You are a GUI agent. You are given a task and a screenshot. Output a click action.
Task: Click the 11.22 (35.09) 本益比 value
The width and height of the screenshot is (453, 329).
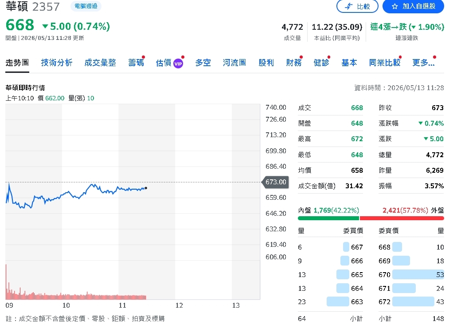pyautogui.click(x=337, y=27)
